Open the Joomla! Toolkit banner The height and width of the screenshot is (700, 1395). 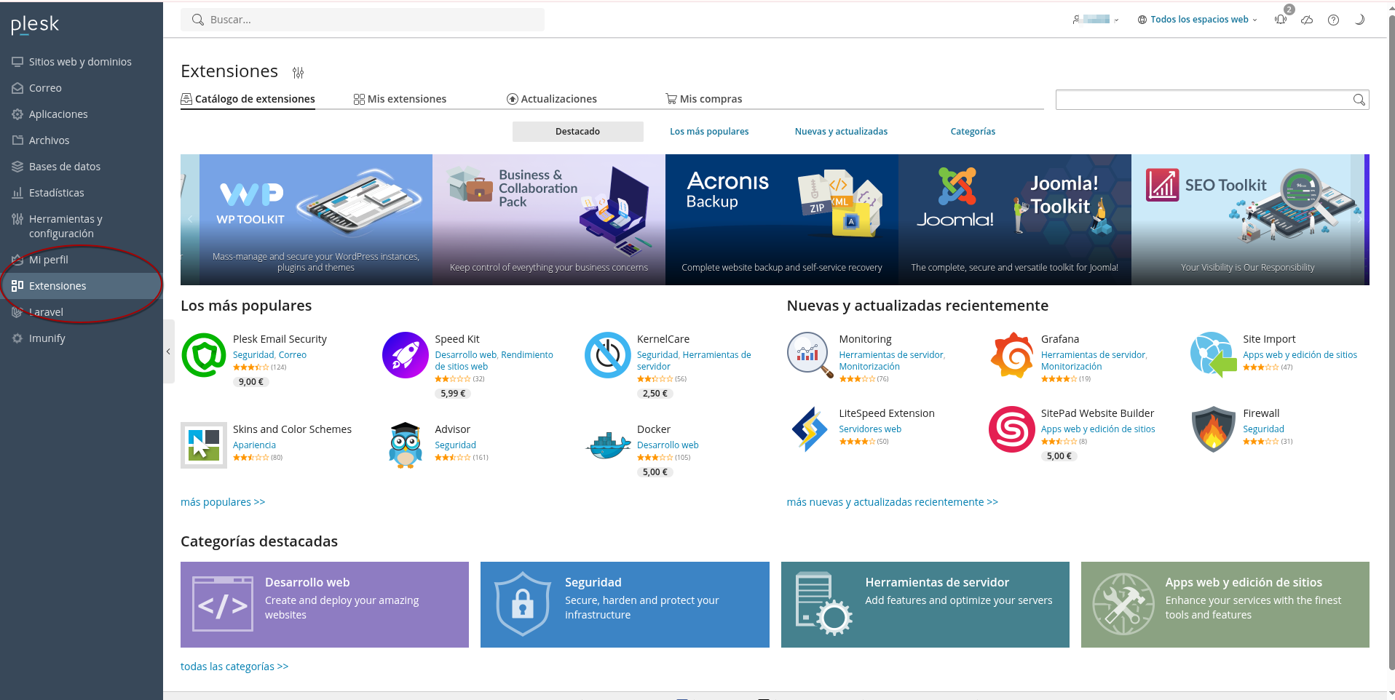point(1015,220)
